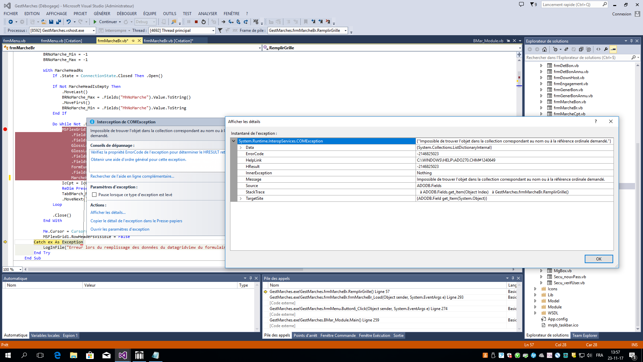Pin the Pile des appels panel

pyautogui.click(x=513, y=278)
